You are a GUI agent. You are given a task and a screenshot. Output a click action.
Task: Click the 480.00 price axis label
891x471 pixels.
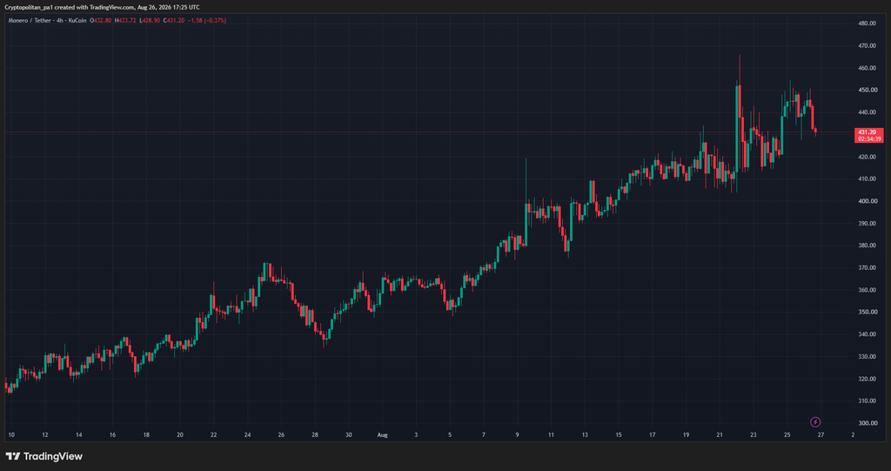[x=868, y=24]
